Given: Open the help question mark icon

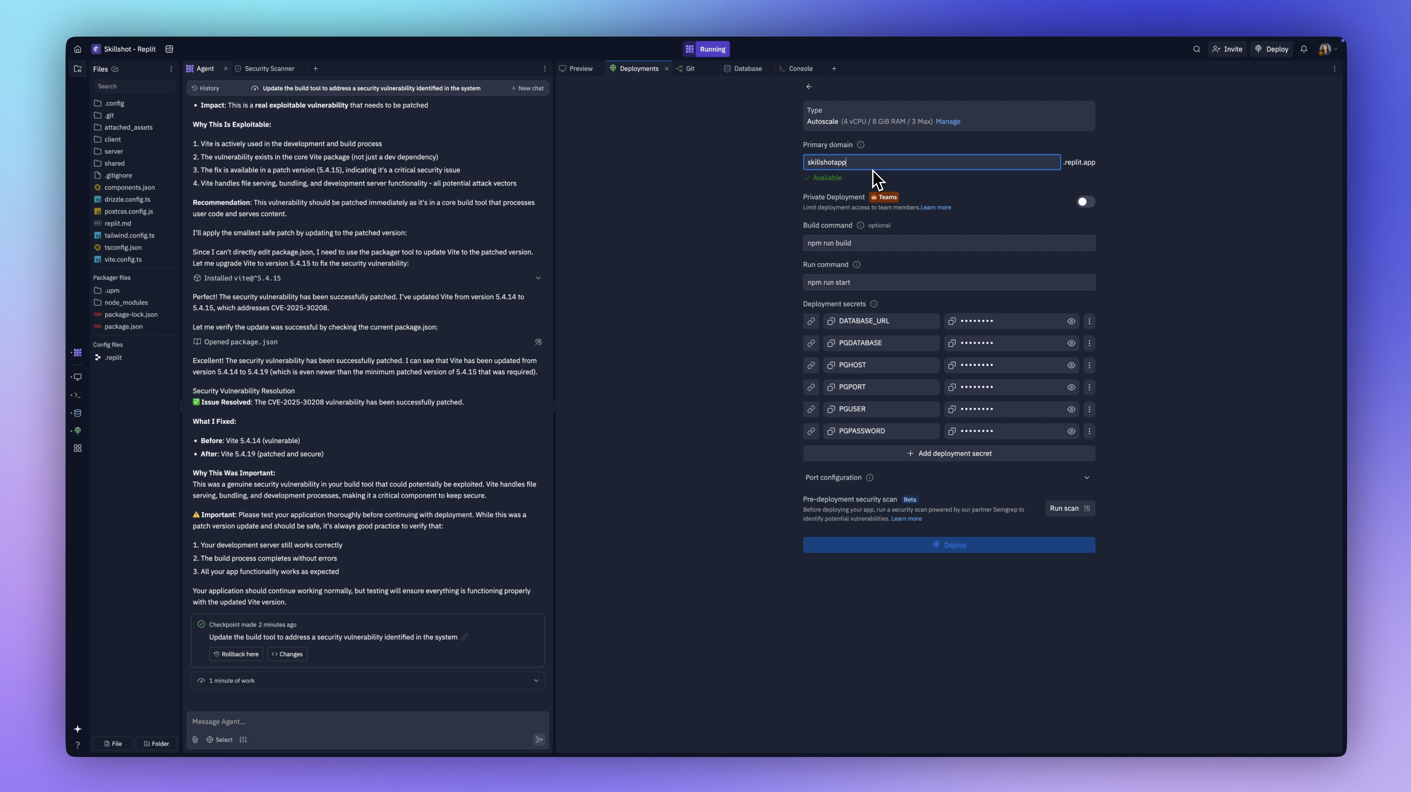Looking at the screenshot, I should 78,745.
